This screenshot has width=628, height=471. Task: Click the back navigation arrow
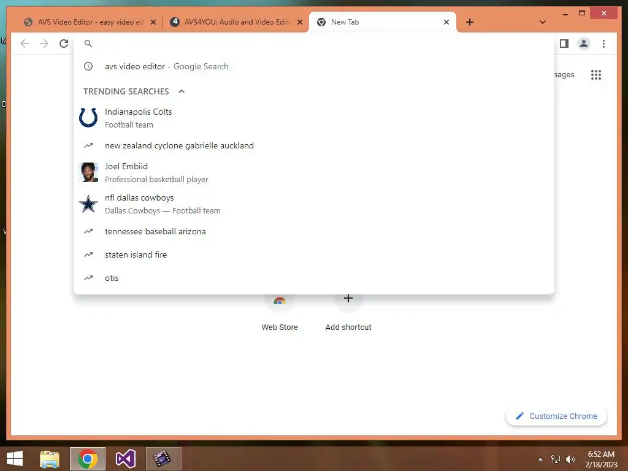(x=25, y=44)
